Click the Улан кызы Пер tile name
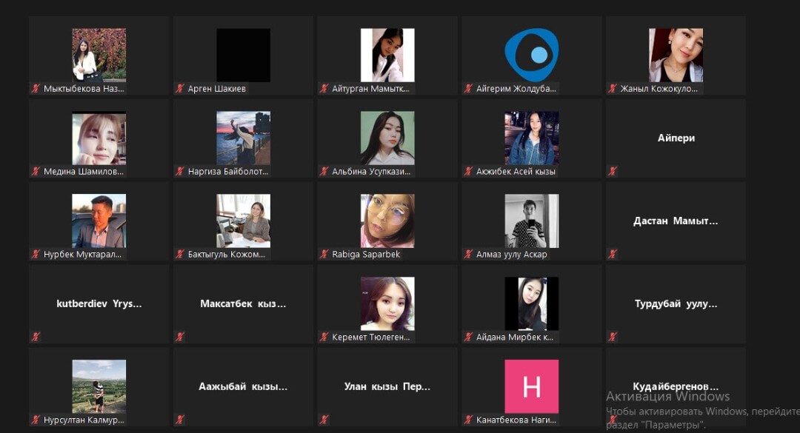This screenshot has height=433, width=800. (x=387, y=386)
